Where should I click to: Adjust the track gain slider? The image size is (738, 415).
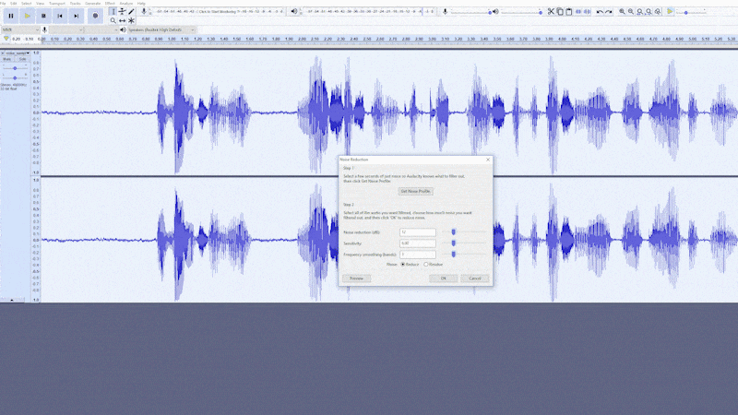[15, 68]
